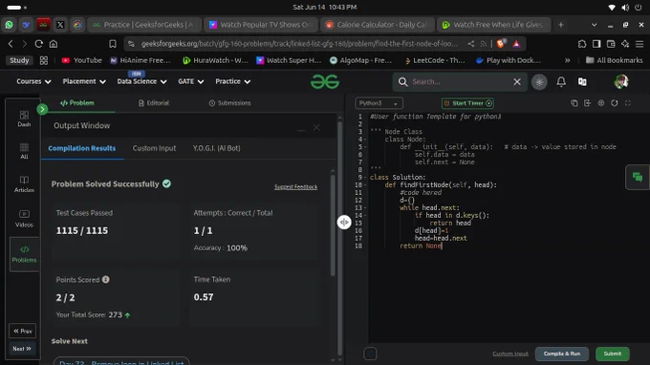Open the user profile avatar
This screenshot has height=365, width=650.
621,81
